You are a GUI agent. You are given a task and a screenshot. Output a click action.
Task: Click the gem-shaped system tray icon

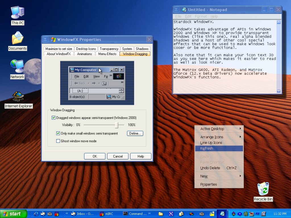[233, 214]
